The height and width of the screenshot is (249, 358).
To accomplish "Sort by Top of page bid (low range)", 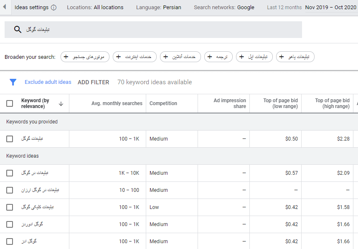I will coord(280,103).
